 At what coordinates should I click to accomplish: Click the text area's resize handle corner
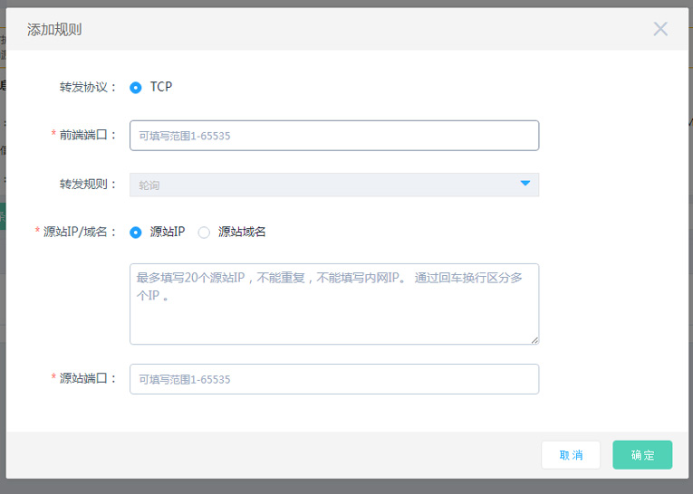coord(534,339)
